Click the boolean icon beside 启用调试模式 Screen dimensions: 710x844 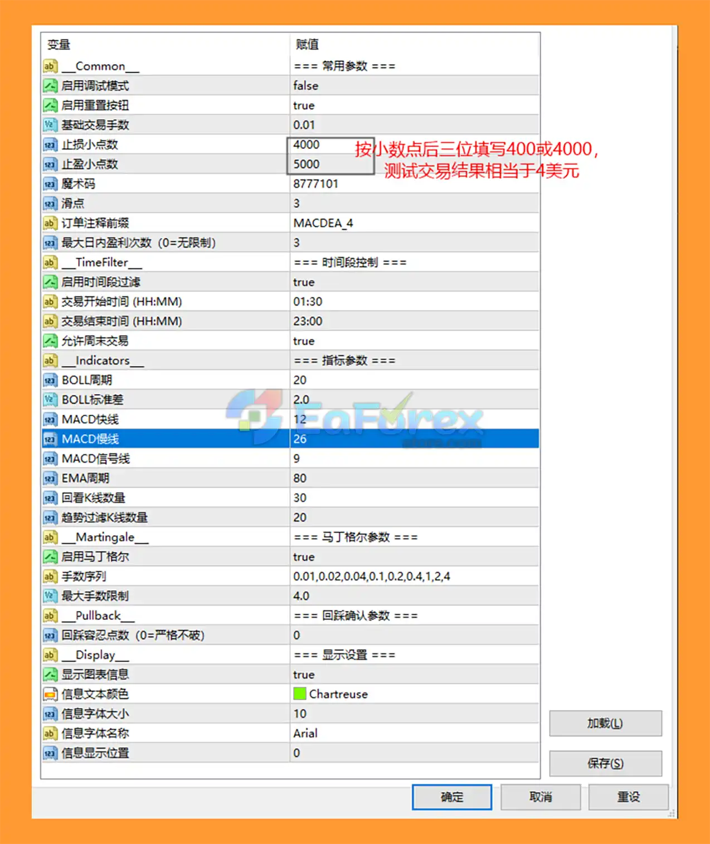(50, 86)
